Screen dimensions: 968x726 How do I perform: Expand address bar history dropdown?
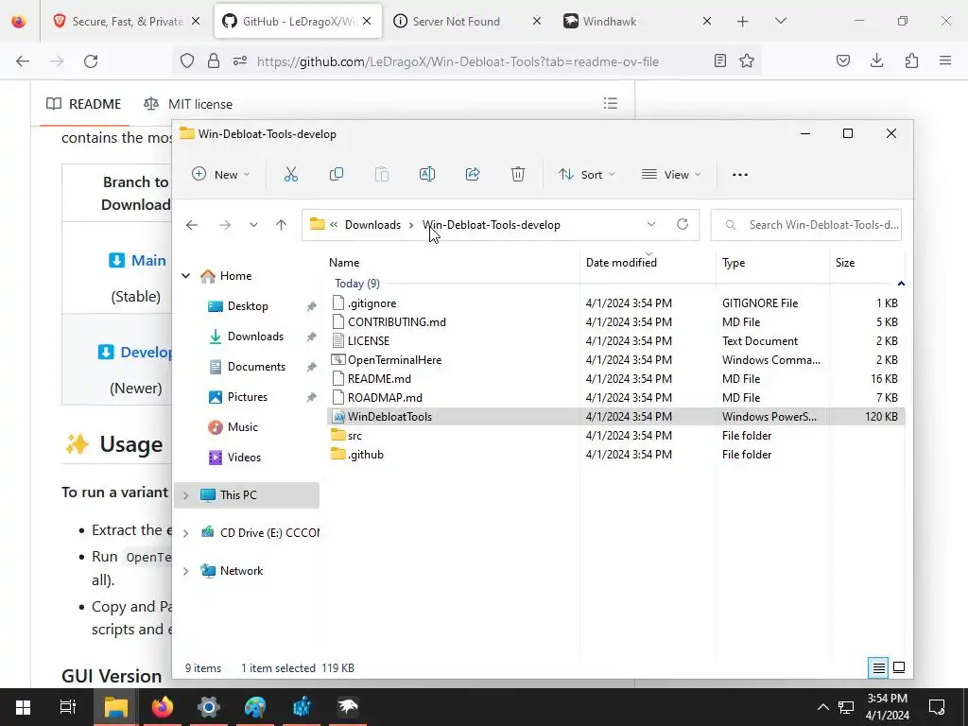tap(651, 224)
